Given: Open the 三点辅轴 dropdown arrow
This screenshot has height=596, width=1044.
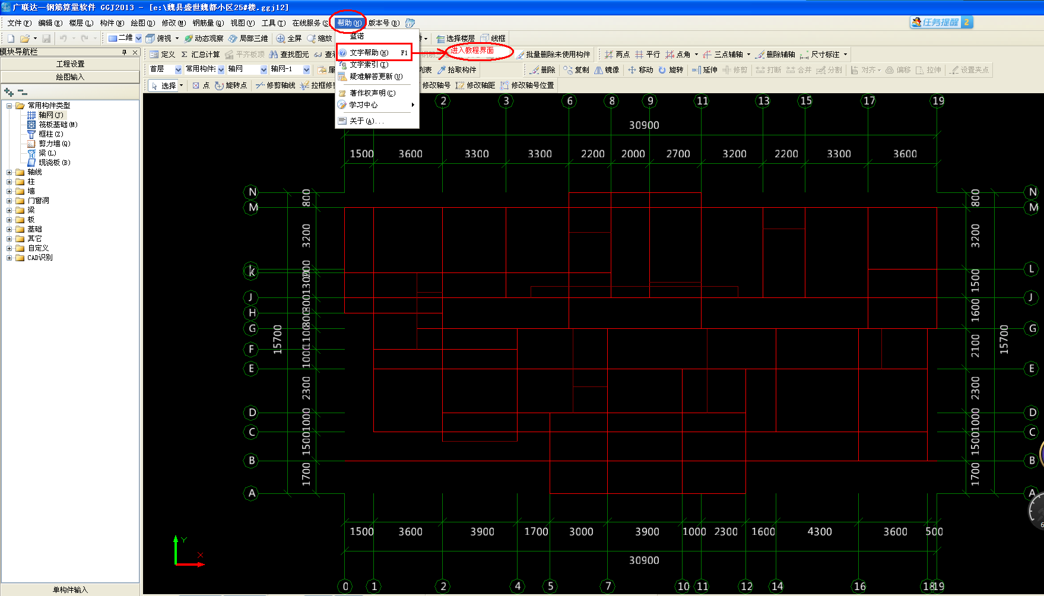Looking at the screenshot, I should pyautogui.click(x=748, y=55).
